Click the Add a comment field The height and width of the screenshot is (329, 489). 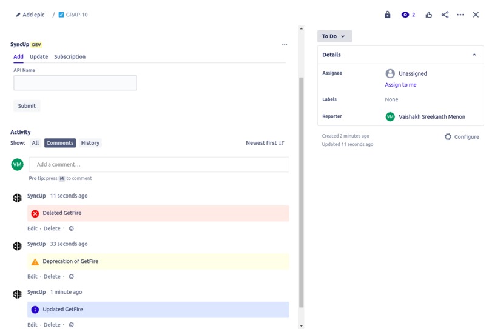[x=159, y=165]
